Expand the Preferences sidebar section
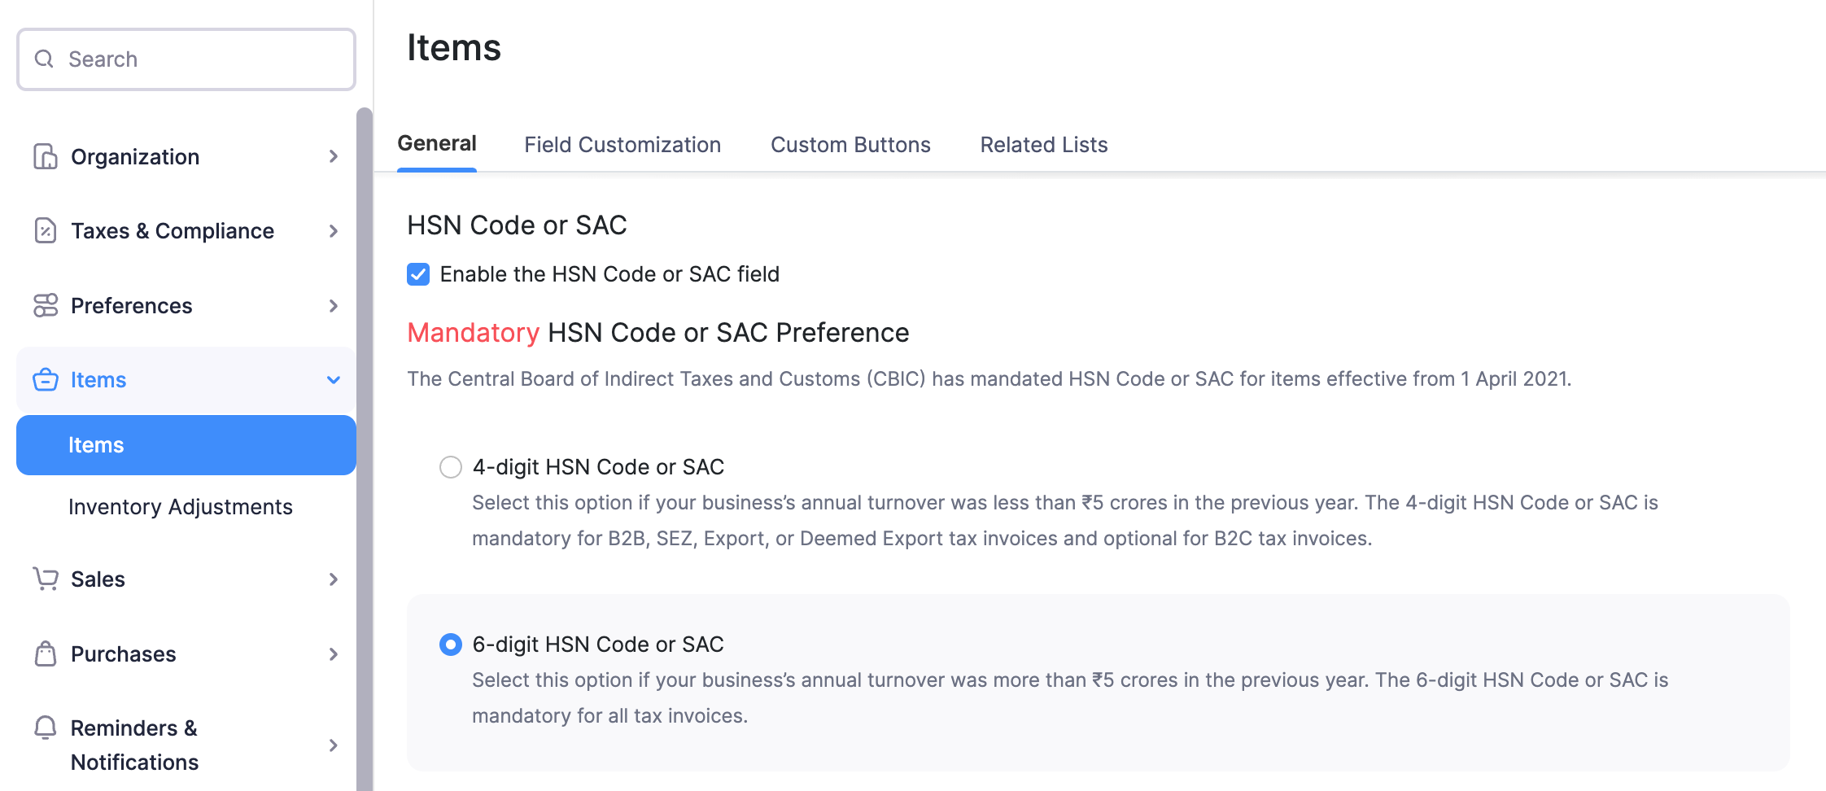 (x=333, y=306)
